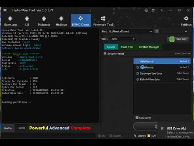
Task: Open Settings gear in top toolbar
Action: click(186, 21)
